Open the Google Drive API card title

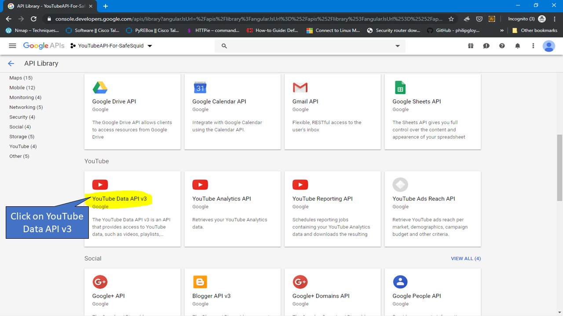tap(114, 101)
